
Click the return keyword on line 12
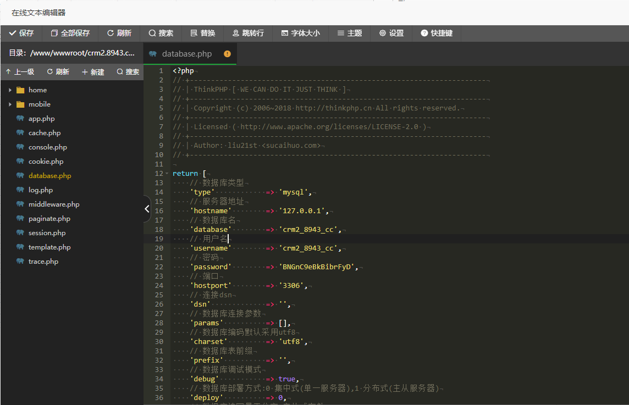185,174
